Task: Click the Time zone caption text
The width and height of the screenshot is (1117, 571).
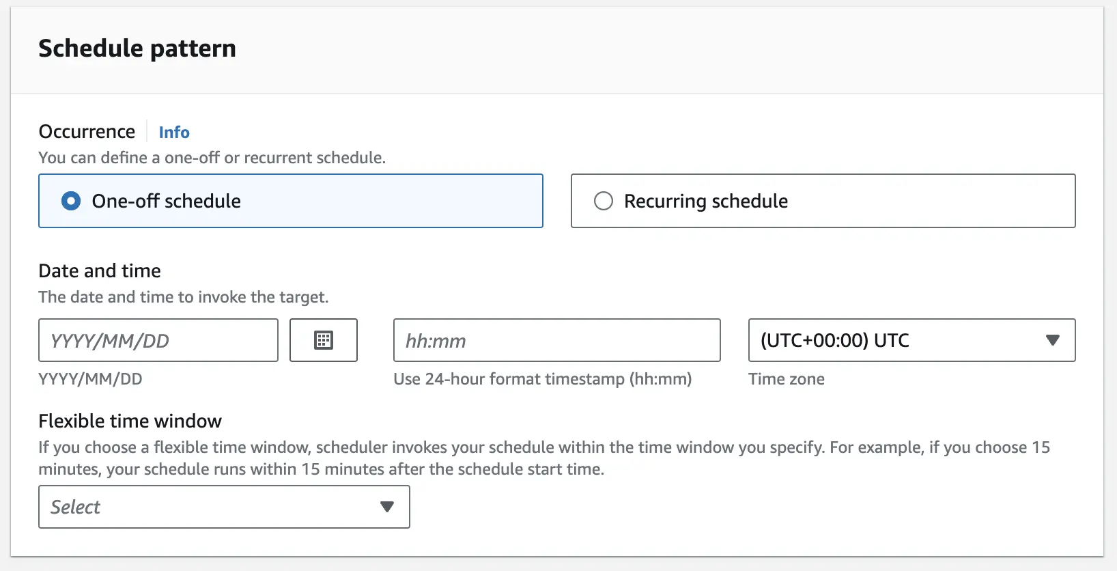Action: (787, 379)
